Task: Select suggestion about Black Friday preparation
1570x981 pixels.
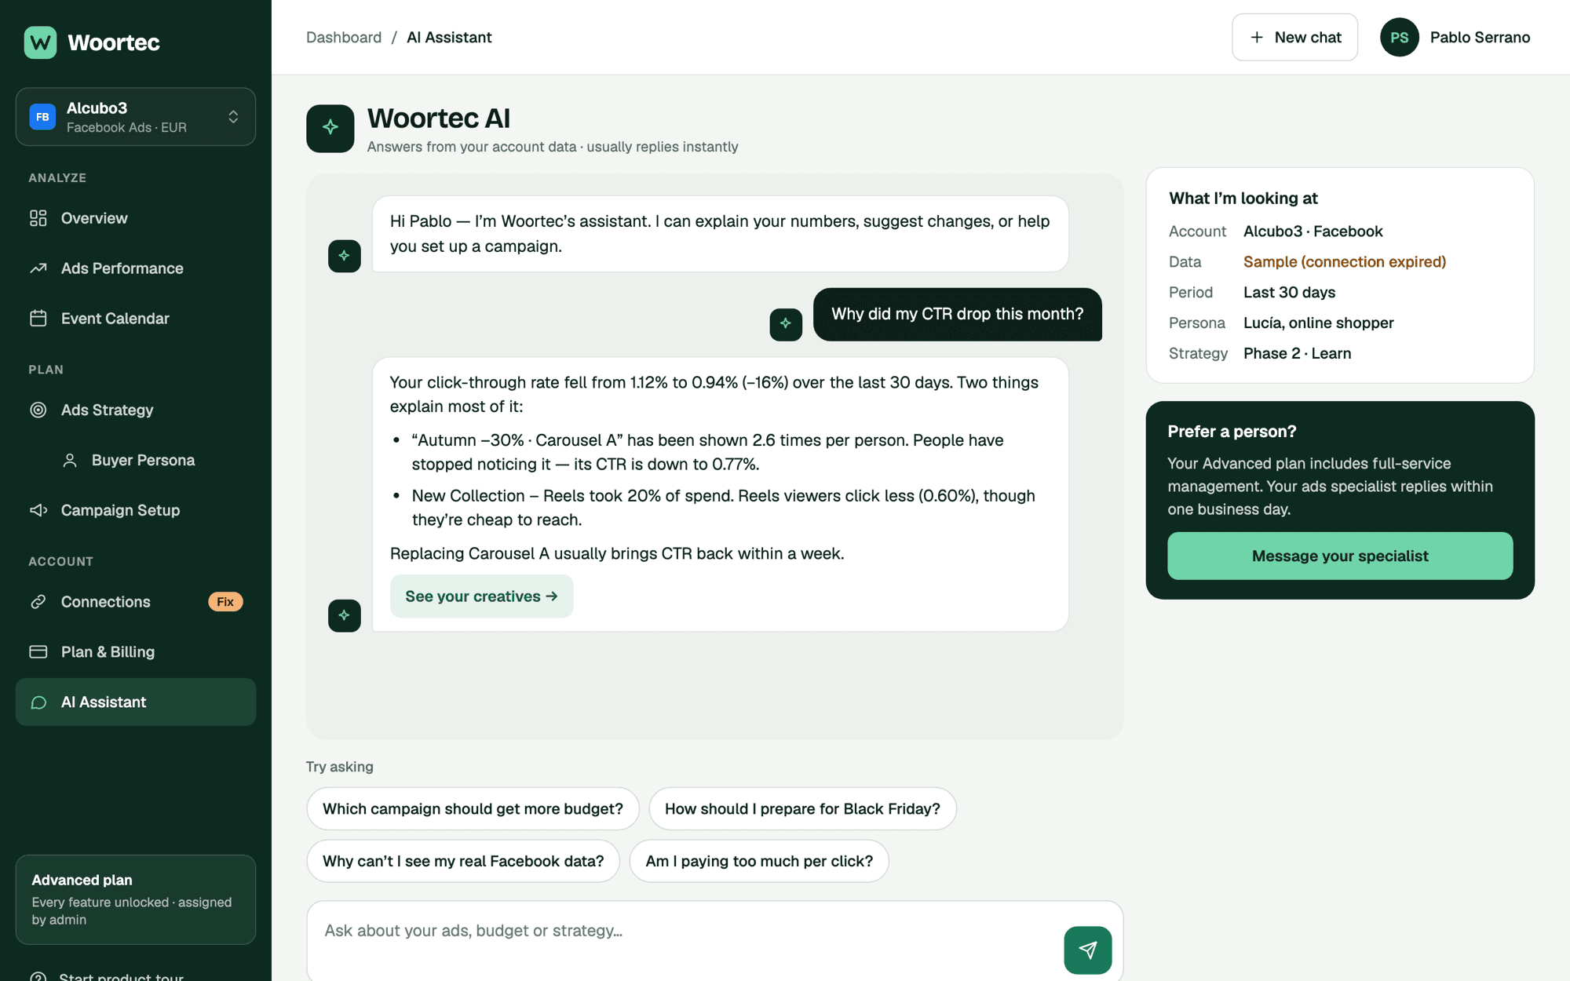Action: point(802,809)
